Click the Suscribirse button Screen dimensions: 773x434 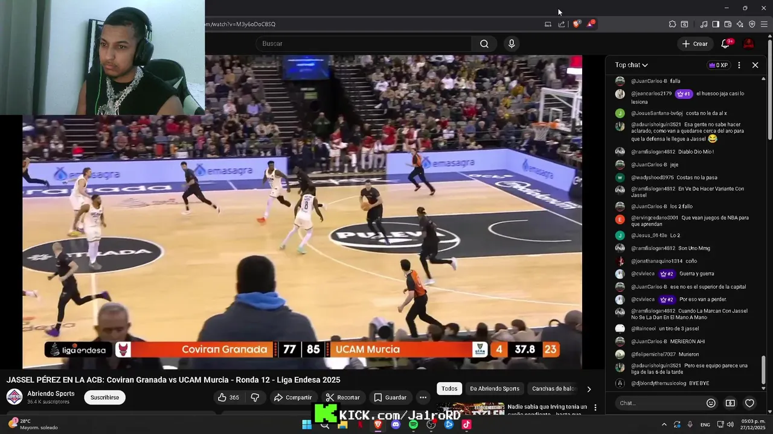[104, 397]
